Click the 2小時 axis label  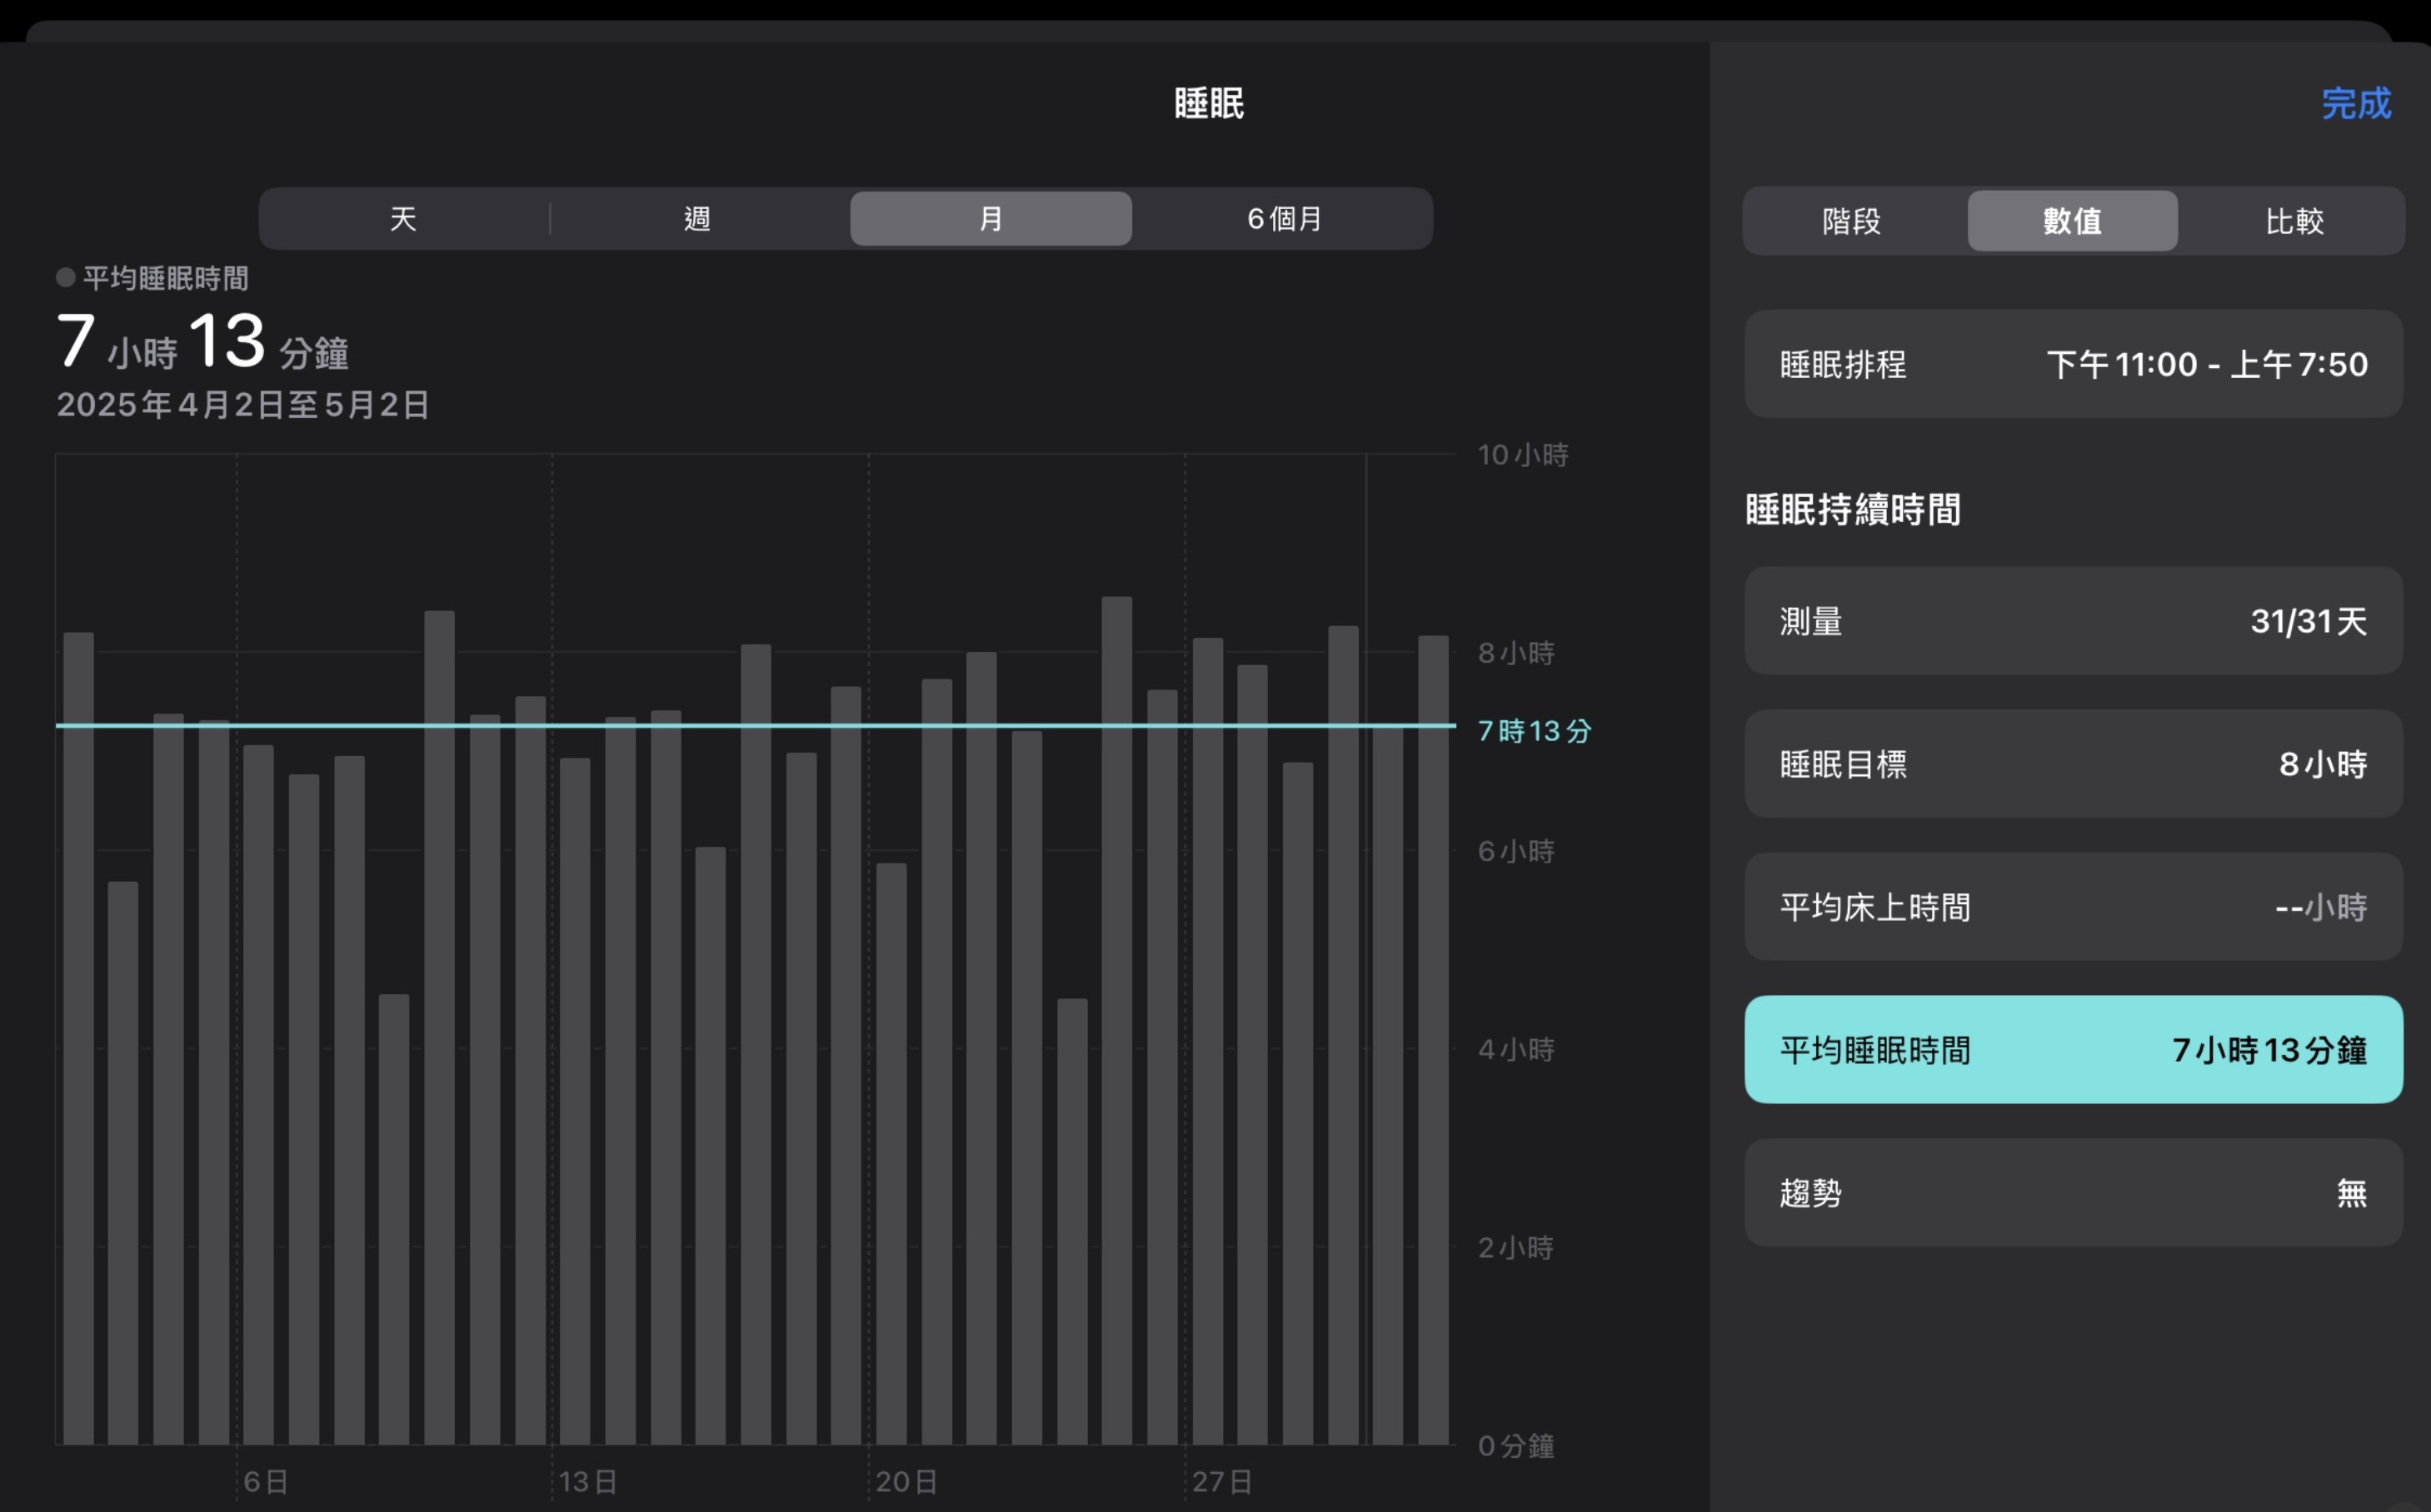click(1516, 1247)
